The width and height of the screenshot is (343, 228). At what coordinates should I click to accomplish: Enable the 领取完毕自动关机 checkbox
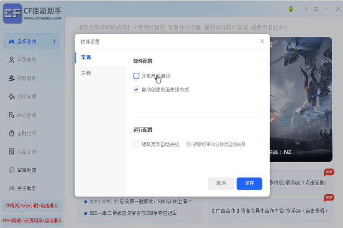click(x=136, y=144)
